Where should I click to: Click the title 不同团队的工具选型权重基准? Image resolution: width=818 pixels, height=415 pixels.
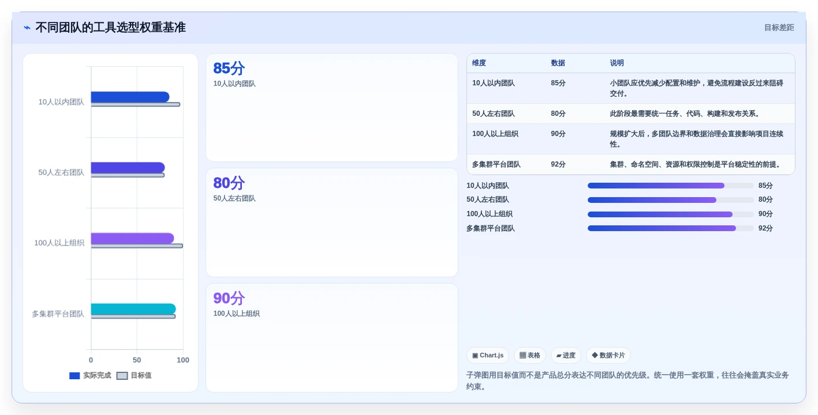coord(110,27)
